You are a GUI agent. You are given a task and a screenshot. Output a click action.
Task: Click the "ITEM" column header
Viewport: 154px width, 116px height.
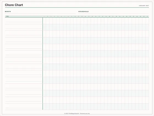coord(7,16)
